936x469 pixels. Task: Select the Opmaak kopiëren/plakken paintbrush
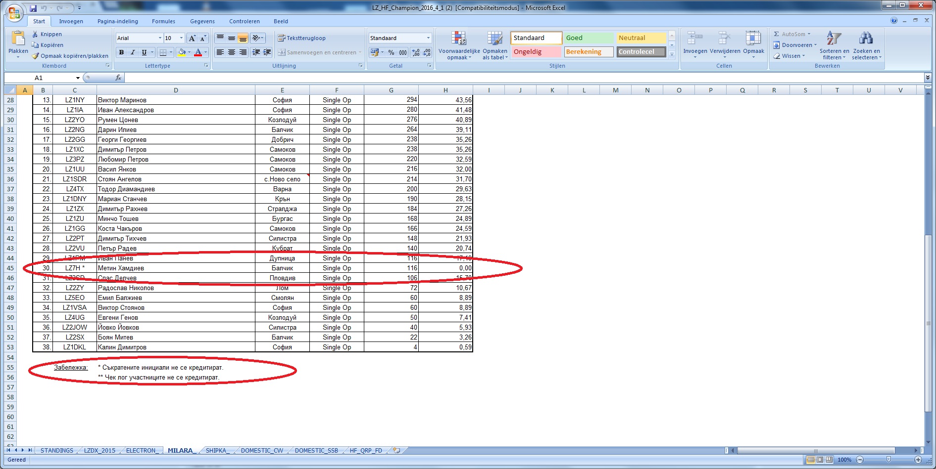pos(35,56)
